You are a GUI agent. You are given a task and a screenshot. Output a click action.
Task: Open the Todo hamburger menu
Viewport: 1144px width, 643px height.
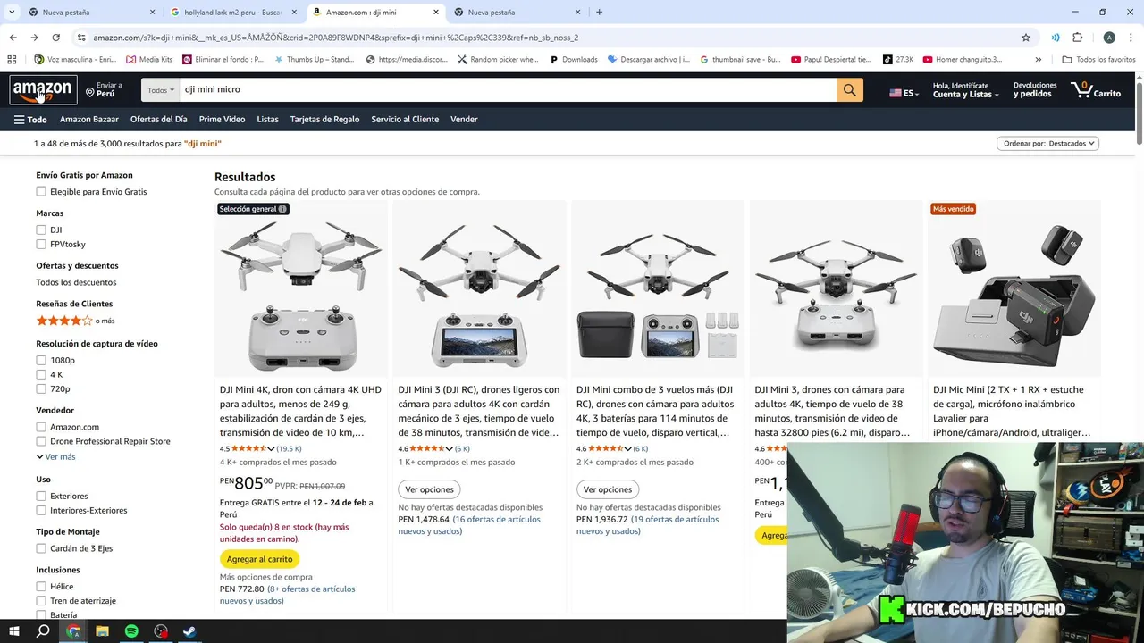(30, 120)
